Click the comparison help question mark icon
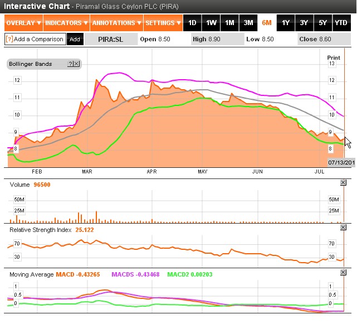The height and width of the screenshot is (324, 357). tap(9, 39)
